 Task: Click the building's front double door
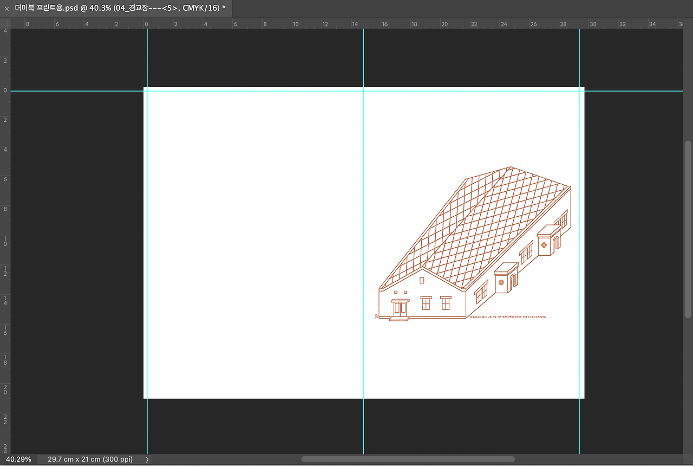400,309
